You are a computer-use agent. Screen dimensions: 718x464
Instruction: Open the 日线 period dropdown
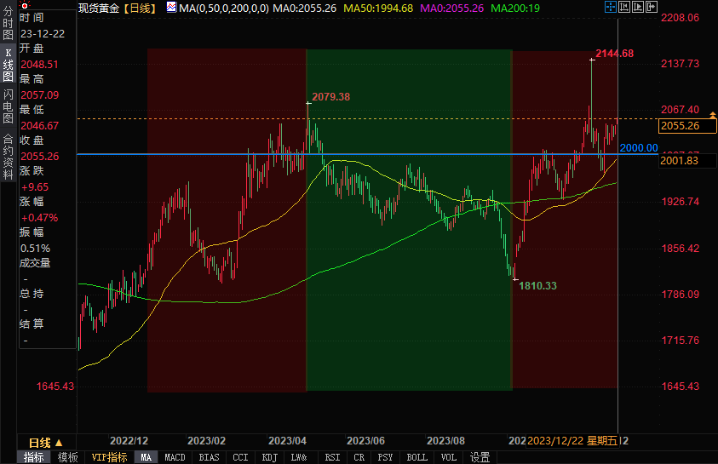tap(46, 443)
